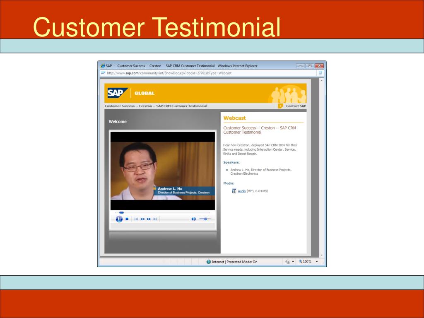Click the page scrollbar down arrow
The image size is (424, 318).
tap(321, 255)
